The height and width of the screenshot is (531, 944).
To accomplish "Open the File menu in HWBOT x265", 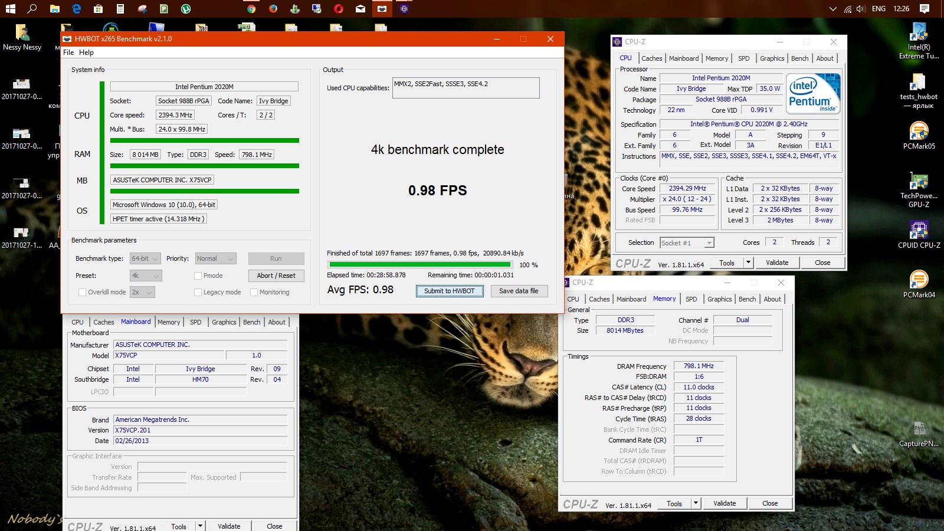I will coord(68,53).
